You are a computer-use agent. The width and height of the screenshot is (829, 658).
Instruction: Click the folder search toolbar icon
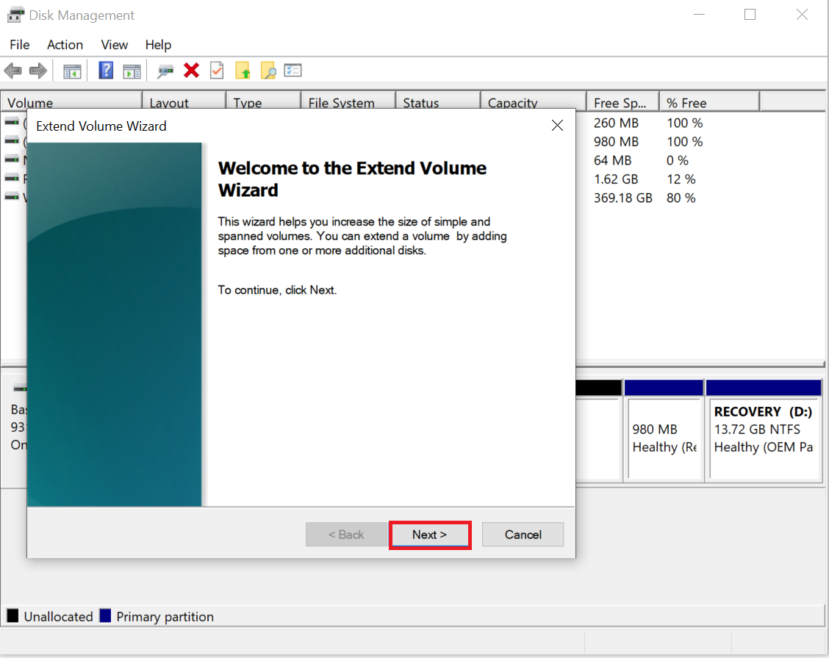[x=268, y=70]
